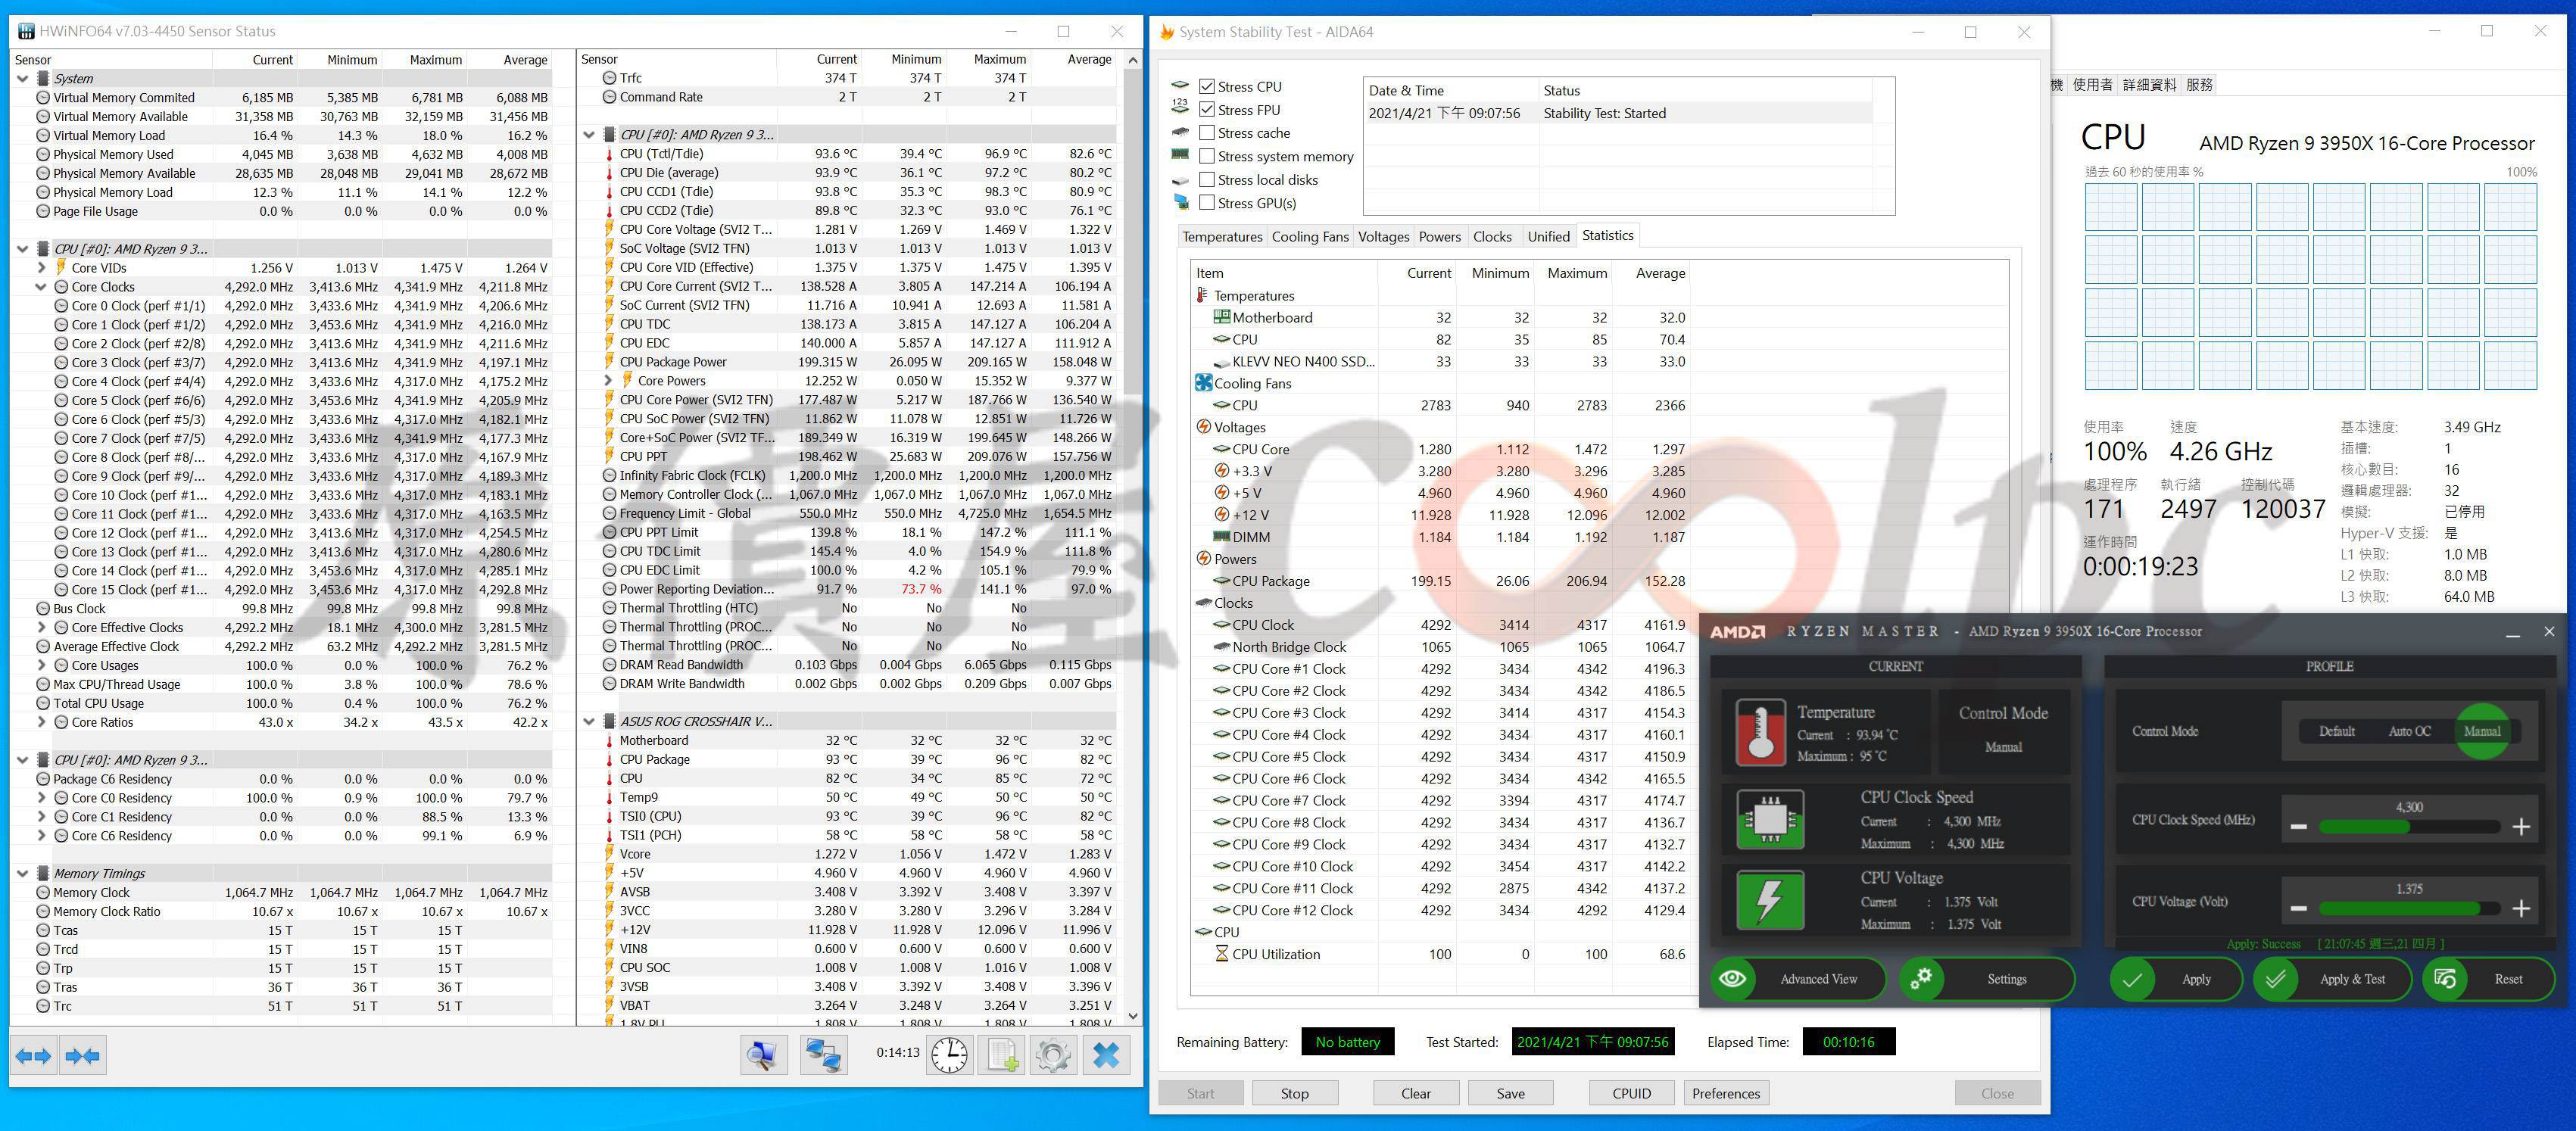Click Motherboard icon in AIDA64 temperatures
The height and width of the screenshot is (1131, 2576).
click(x=1221, y=317)
